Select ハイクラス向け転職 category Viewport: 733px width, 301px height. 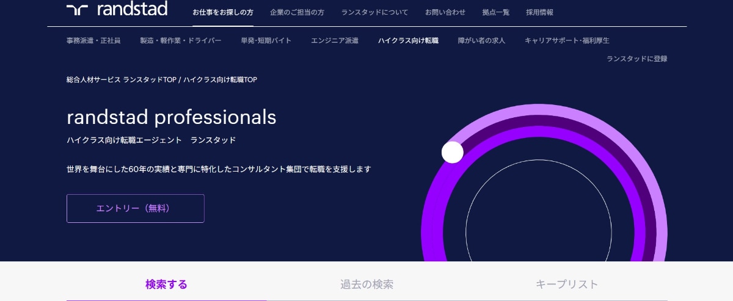(408, 41)
